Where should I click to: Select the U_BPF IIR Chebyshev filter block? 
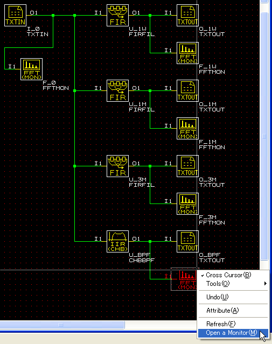(x=117, y=241)
